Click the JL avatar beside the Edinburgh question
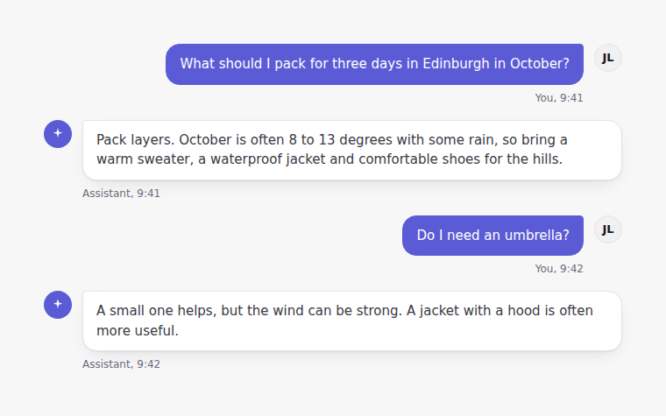 click(608, 58)
